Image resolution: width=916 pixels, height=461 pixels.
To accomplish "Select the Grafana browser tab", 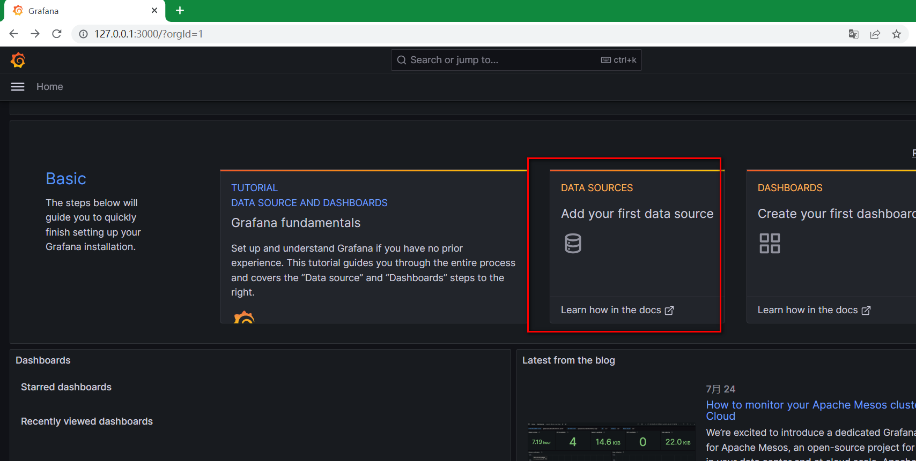I will tap(85, 11).
